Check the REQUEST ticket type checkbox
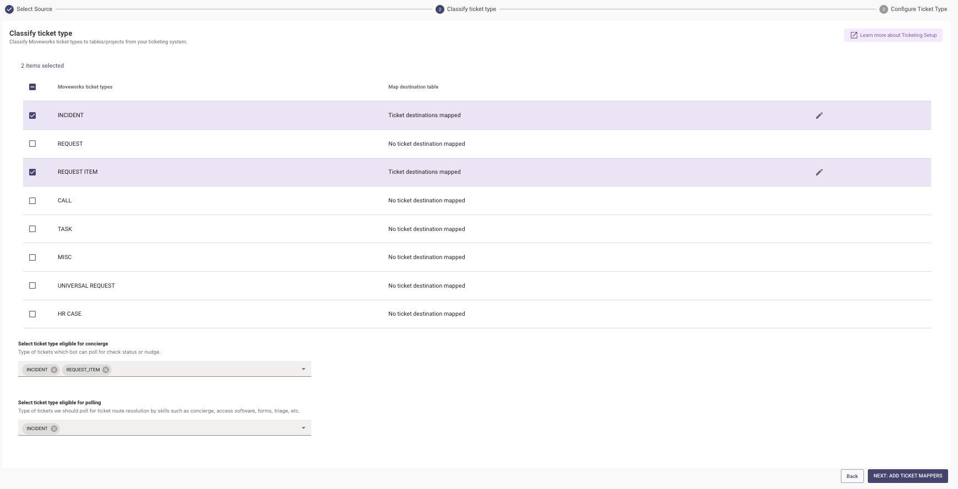958x489 pixels. [x=32, y=144]
